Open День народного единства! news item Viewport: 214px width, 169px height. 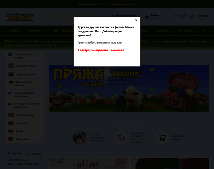pos(24,164)
